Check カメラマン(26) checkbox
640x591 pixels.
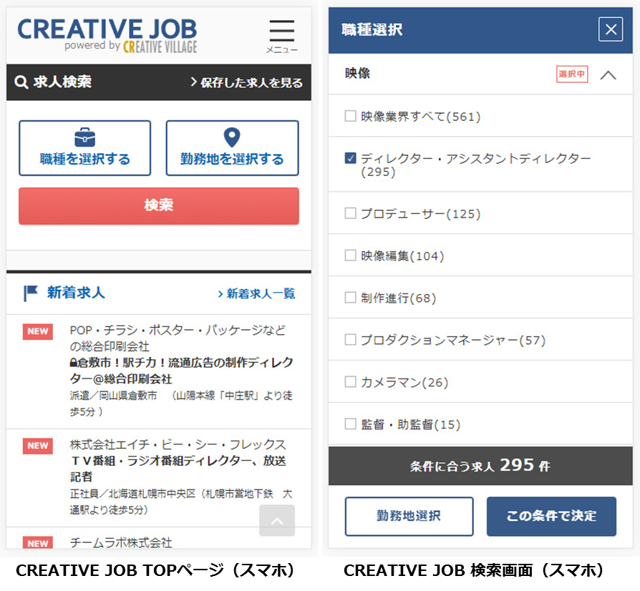[350, 381]
